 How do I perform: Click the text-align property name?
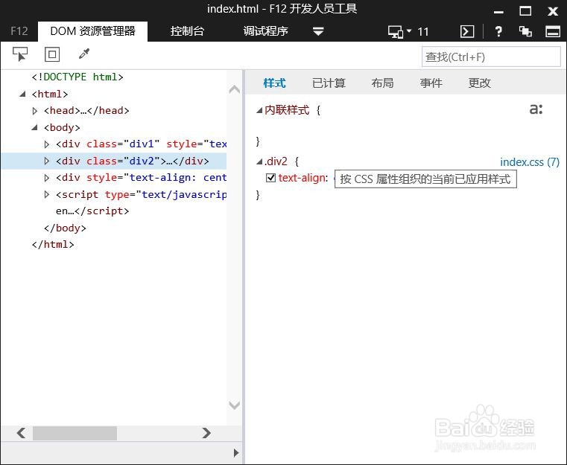(303, 178)
